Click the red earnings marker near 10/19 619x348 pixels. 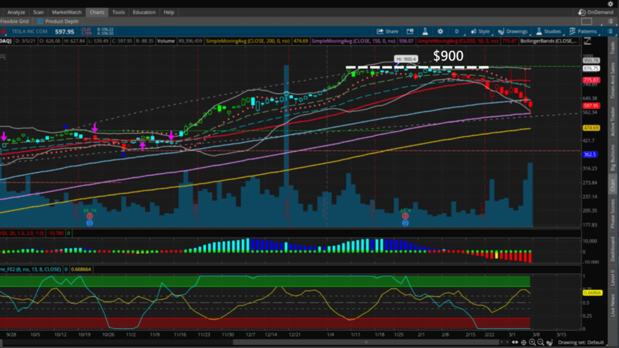click(x=89, y=216)
